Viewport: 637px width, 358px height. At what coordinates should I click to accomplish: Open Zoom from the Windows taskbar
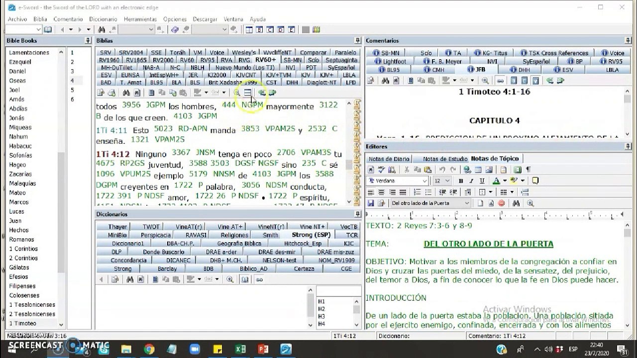(194, 349)
